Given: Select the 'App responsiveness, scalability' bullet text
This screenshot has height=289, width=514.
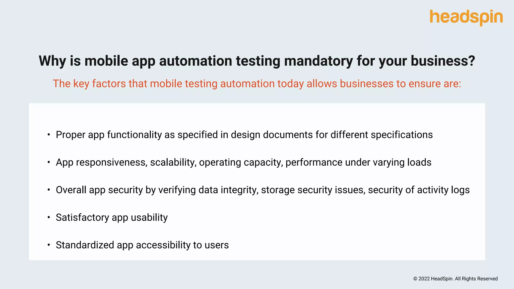Looking at the screenshot, I should click(243, 162).
